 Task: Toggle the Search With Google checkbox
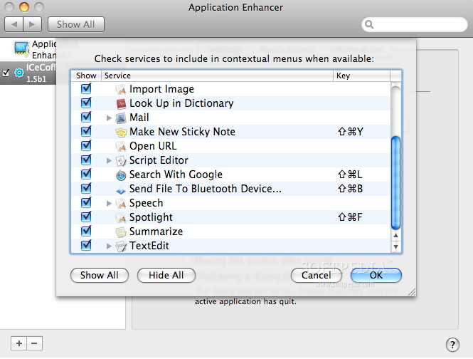pos(86,175)
